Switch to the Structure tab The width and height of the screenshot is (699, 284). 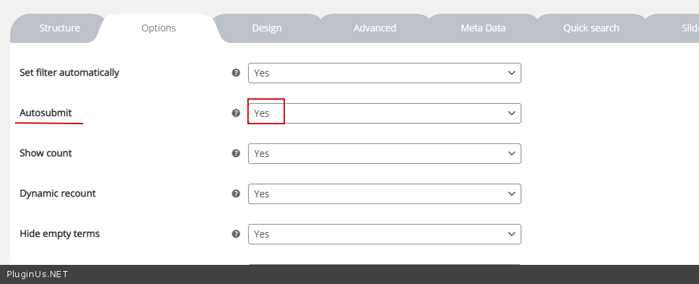(x=59, y=28)
